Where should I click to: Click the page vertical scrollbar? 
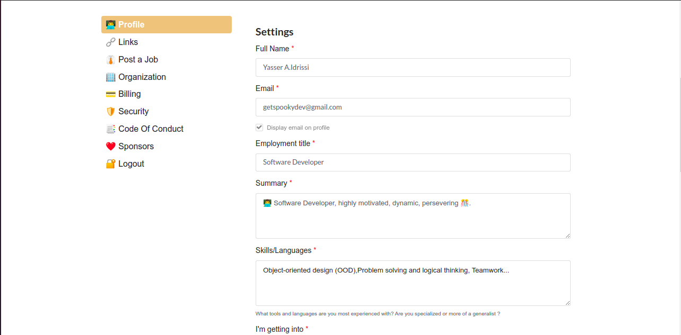[679, 124]
